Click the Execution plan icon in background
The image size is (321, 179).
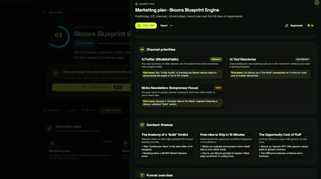pyautogui.click(x=49, y=128)
